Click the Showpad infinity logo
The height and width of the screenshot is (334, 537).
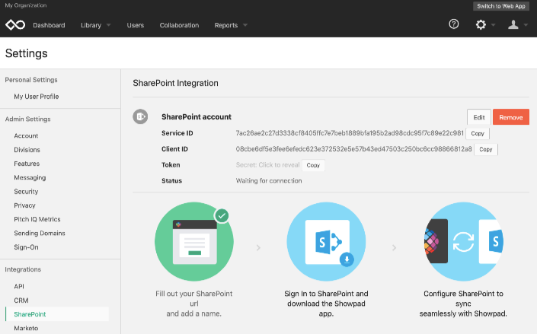pos(15,25)
